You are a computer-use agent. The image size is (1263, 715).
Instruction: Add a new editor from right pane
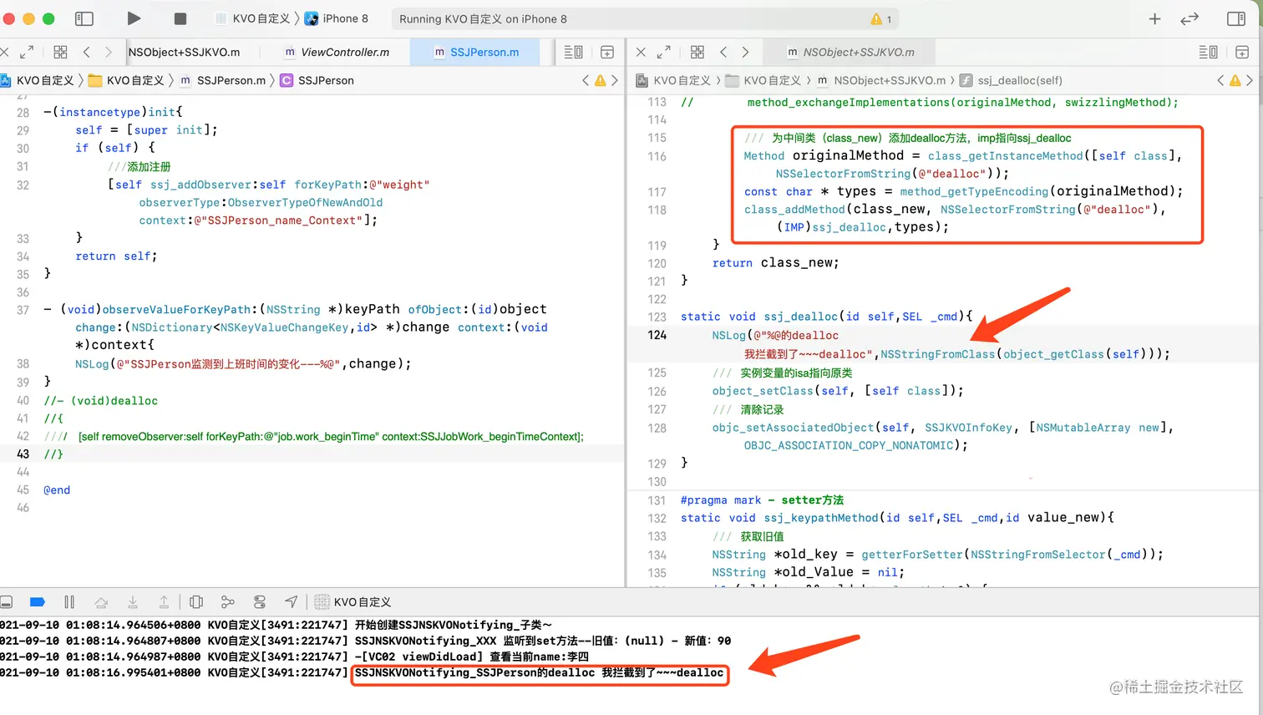point(1242,52)
